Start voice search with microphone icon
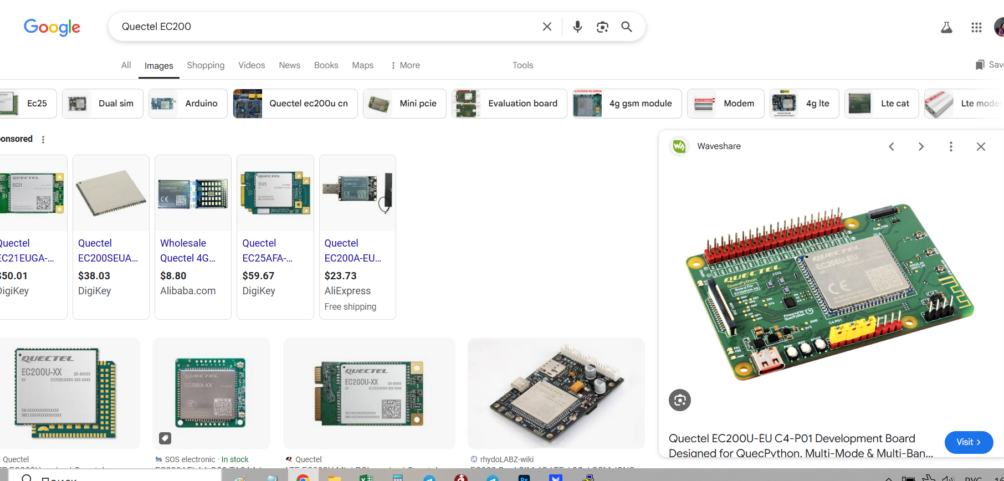Screen dimensions: 1004x481 [577, 27]
